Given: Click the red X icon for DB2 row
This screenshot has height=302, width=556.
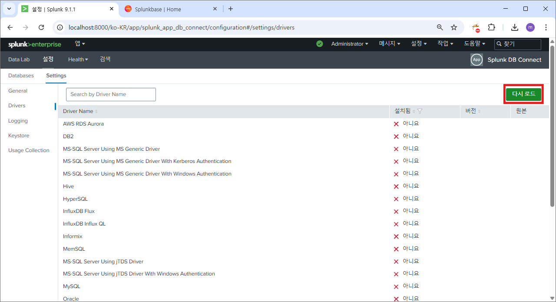Looking at the screenshot, I should pos(396,137).
